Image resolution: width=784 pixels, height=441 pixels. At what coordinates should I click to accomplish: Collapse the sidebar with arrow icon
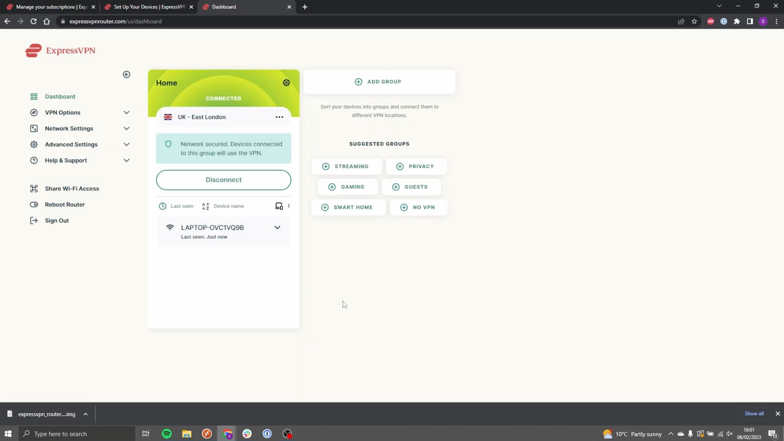tap(126, 75)
